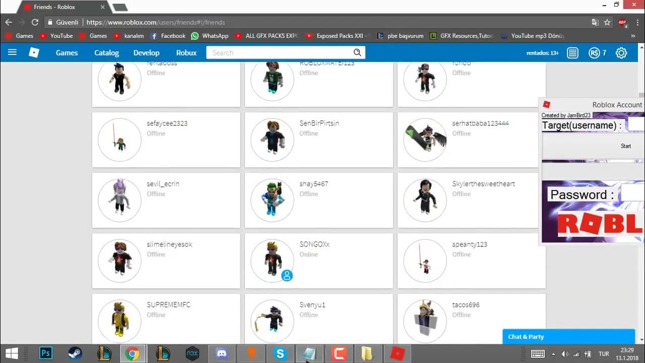Open Nox player from the taskbar
Viewport: 645px width, 363px height.
pos(192,353)
